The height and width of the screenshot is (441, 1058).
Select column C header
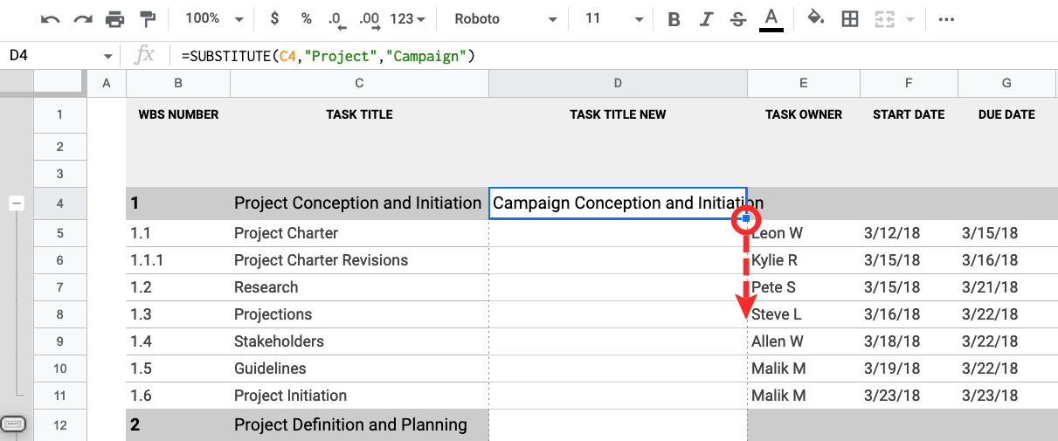click(359, 83)
